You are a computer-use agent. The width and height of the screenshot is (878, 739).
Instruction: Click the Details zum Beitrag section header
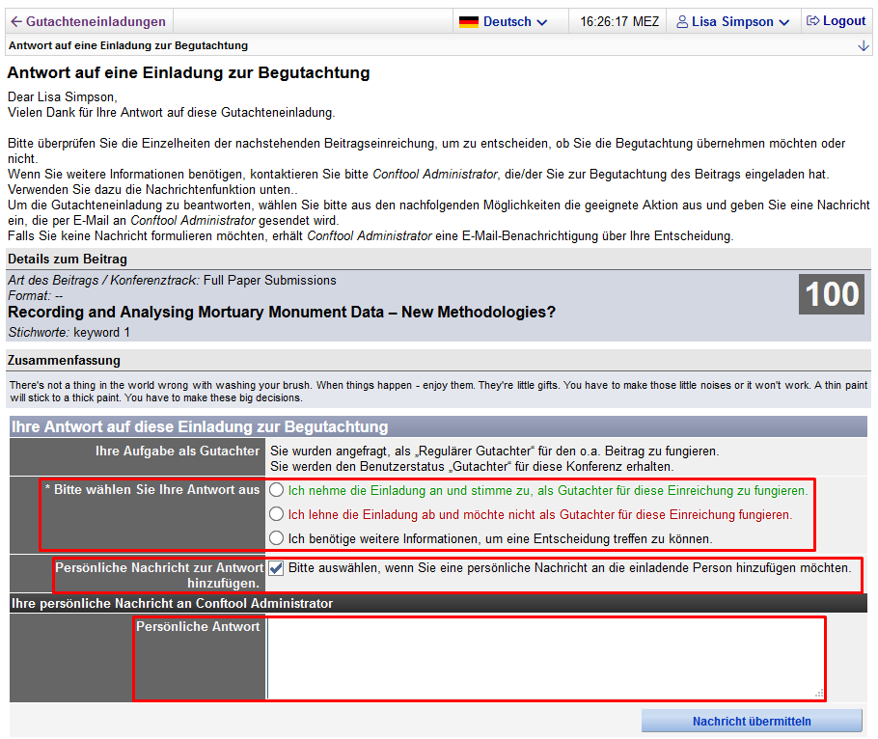[x=67, y=259]
